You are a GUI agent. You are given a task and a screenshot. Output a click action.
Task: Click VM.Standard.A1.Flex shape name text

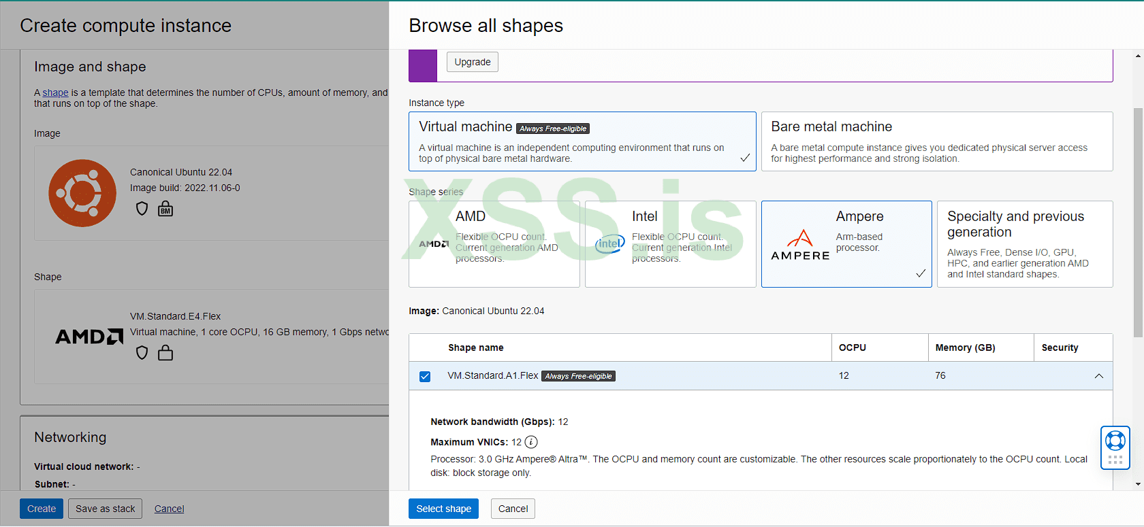tap(493, 375)
